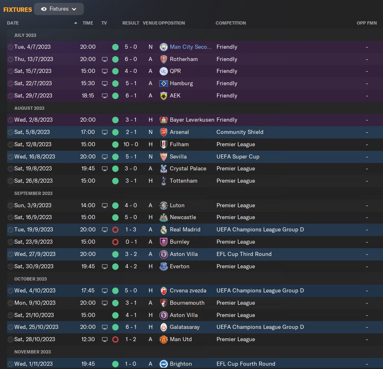Open the 5 - 1 result against Sevilla
383x369 pixels.
pos(131,156)
